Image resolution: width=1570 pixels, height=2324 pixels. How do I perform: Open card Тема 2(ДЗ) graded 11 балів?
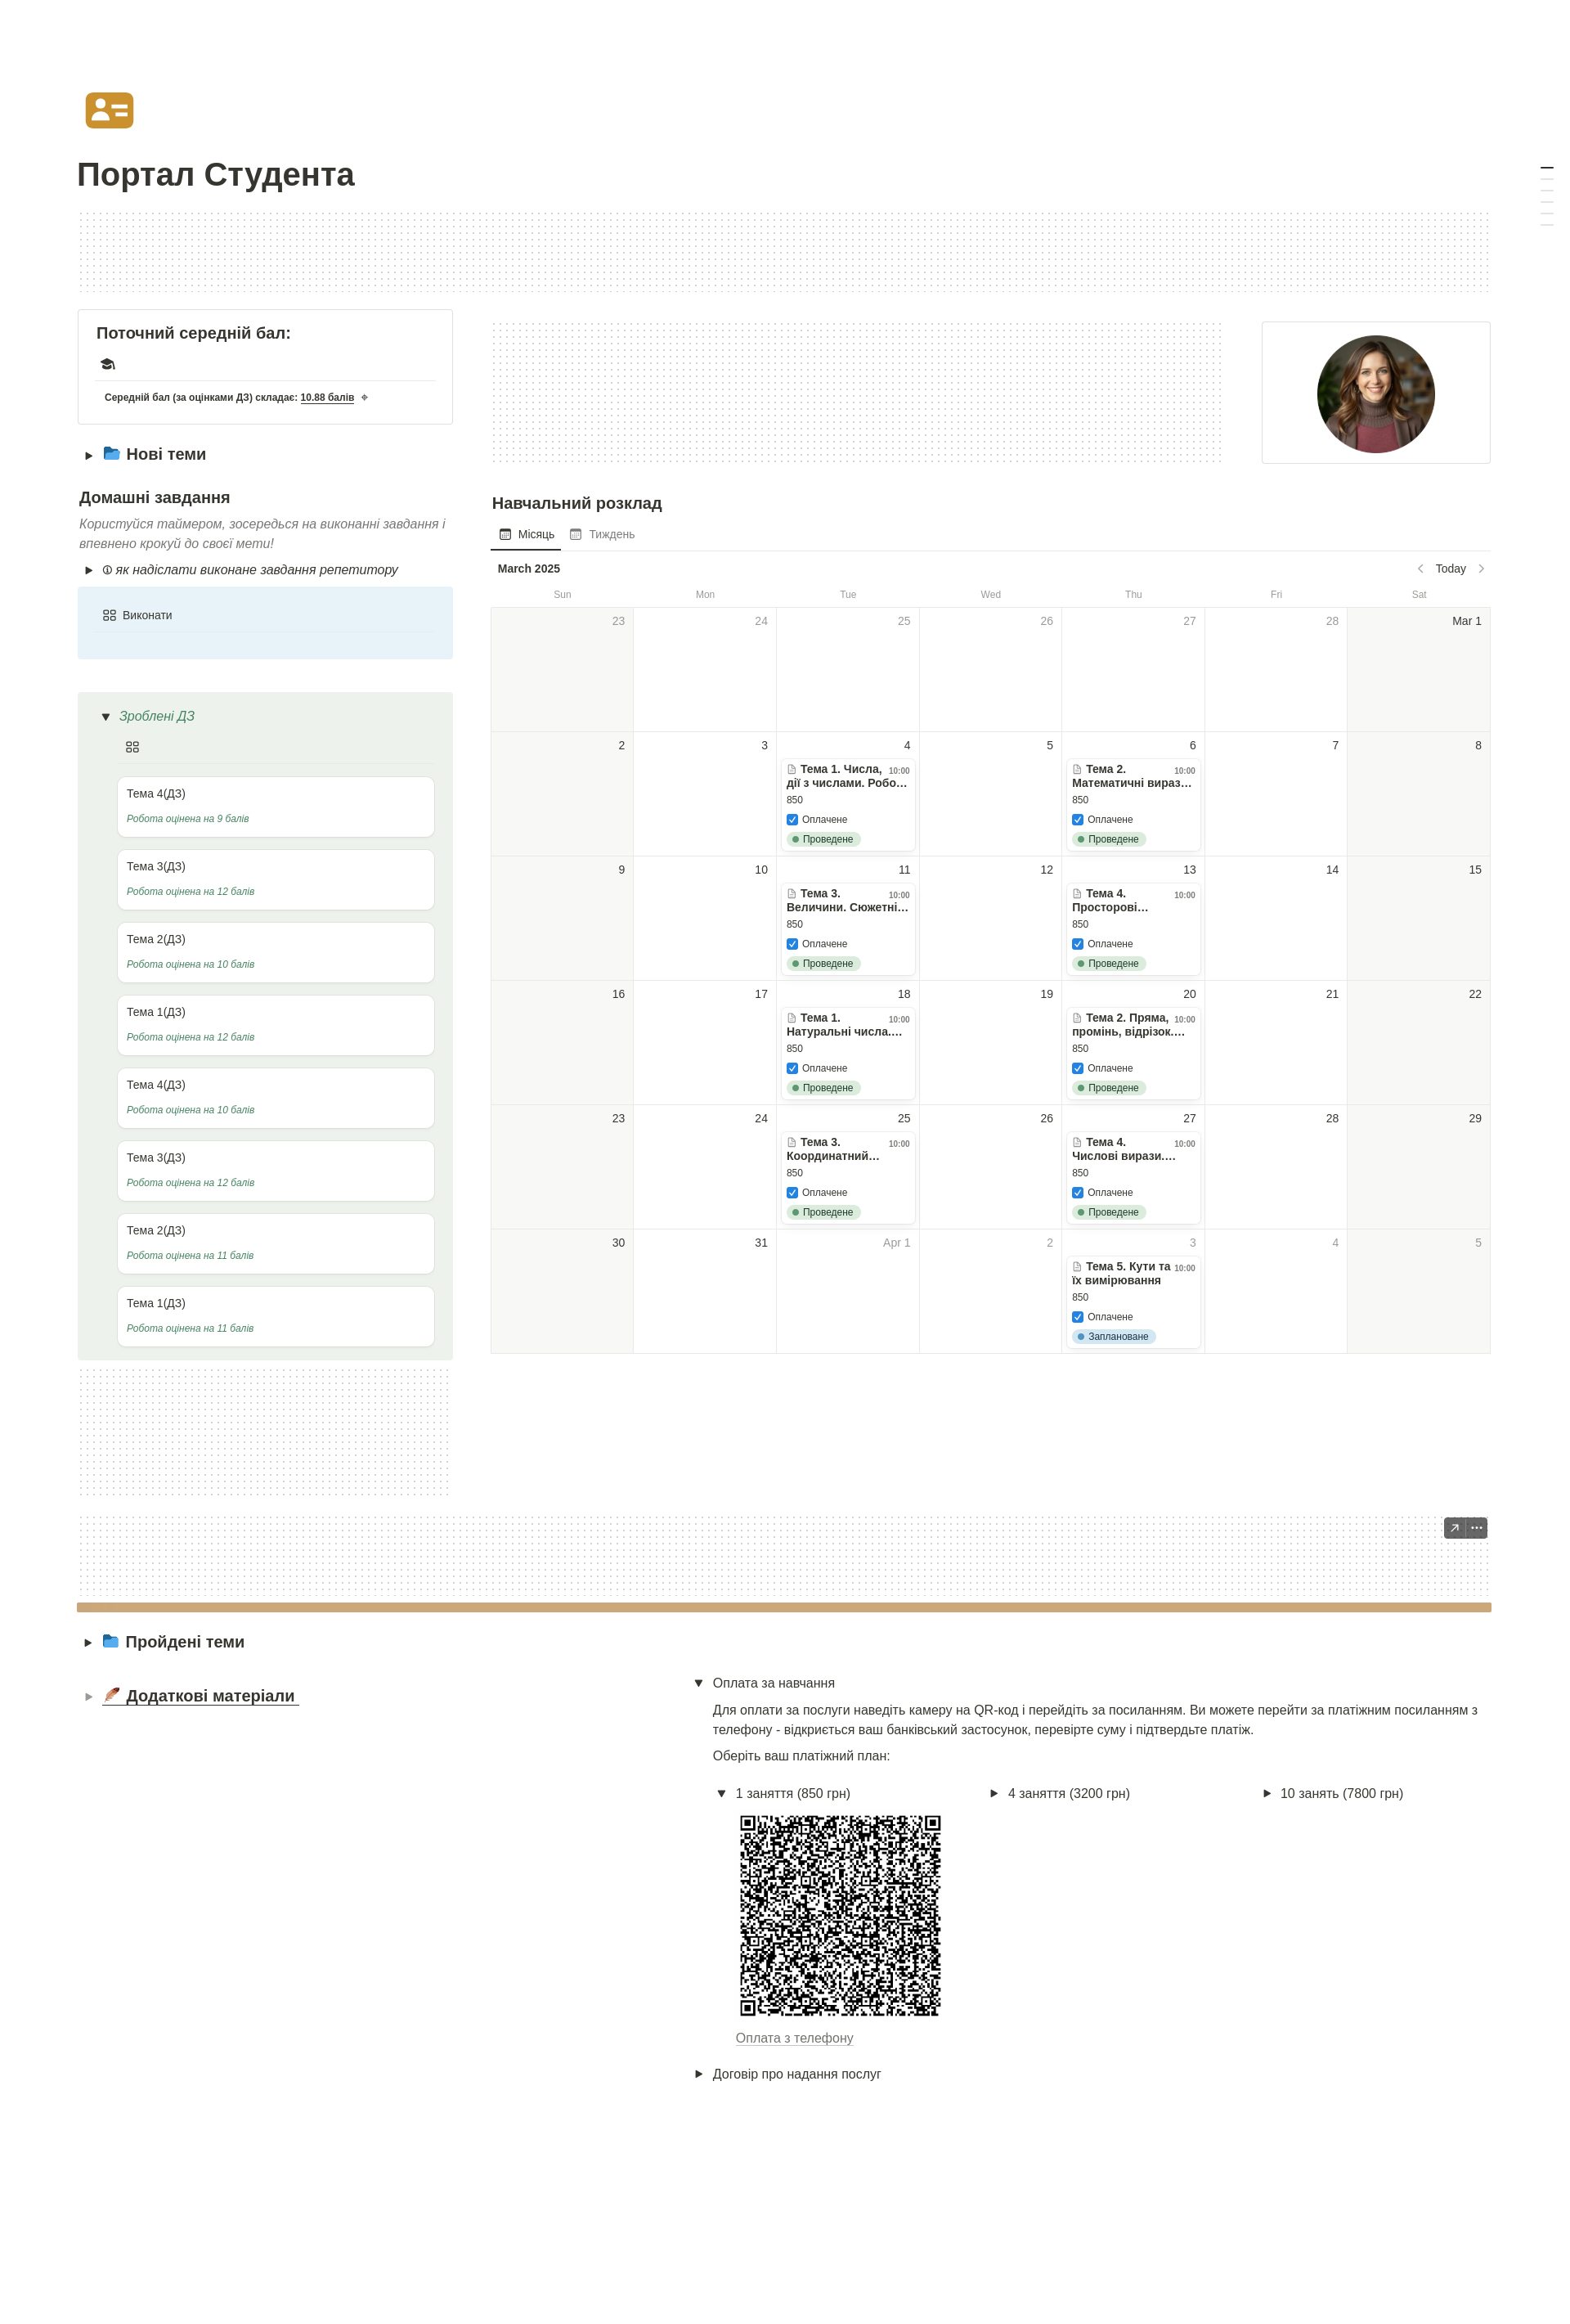point(276,1243)
